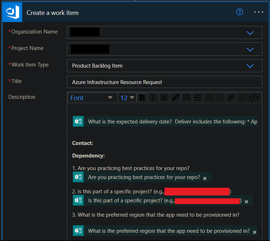The height and width of the screenshot is (241, 270).
Task: Open the font size 12 dropdown
Action: [x=127, y=98]
